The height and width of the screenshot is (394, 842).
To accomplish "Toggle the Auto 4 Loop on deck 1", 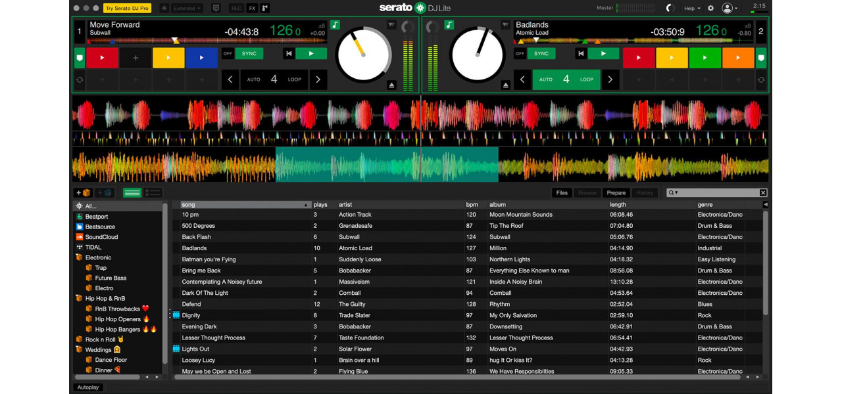I will coord(274,79).
